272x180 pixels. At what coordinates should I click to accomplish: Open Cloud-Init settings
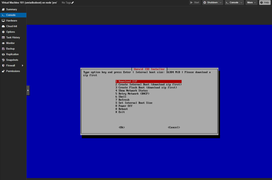[13, 26]
